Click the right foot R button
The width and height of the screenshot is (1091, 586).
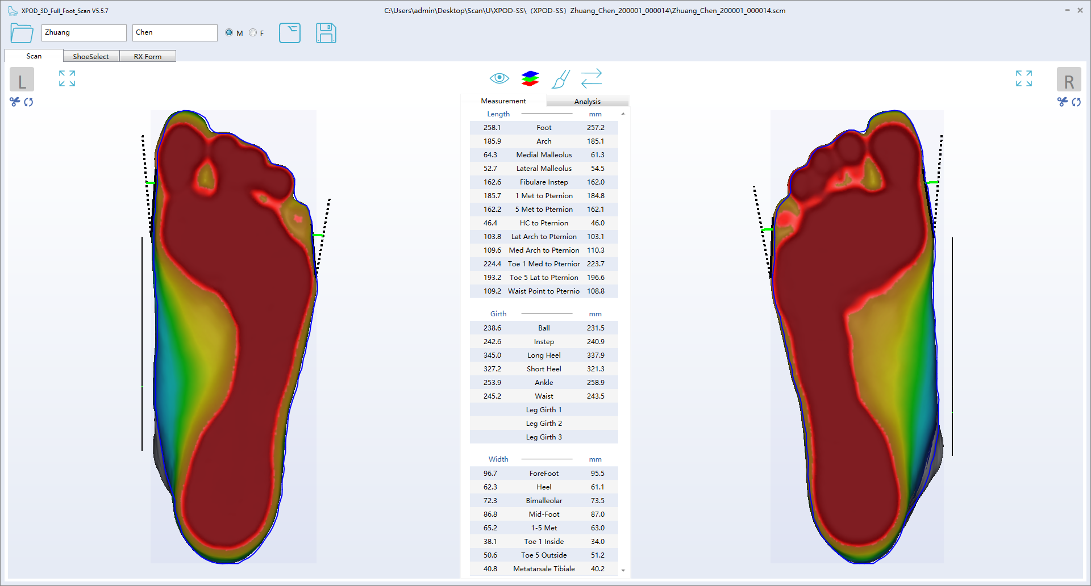pos(1069,79)
